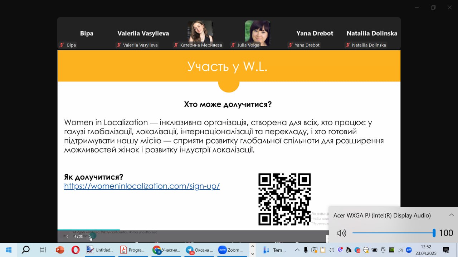This screenshot has width=458, height=257.
Task: Open the speaker volume tray icon
Action: [x=331, y=250]
